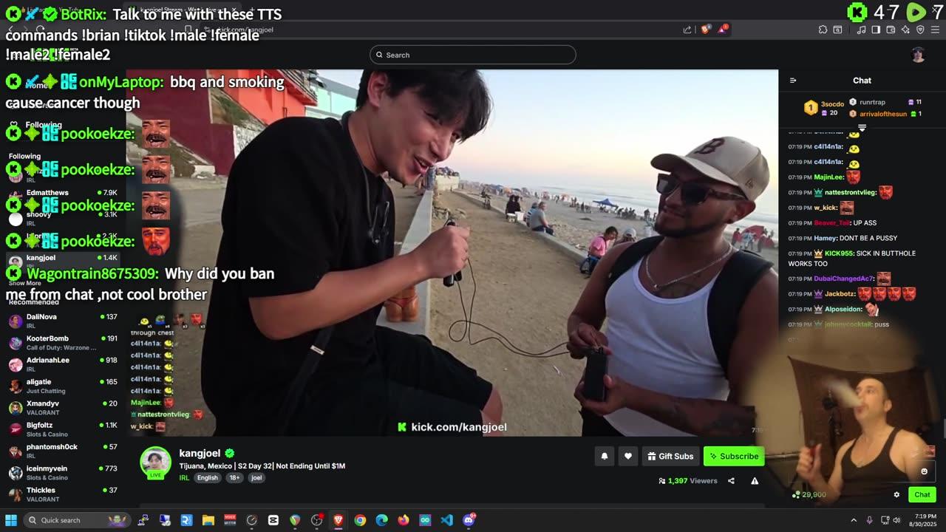Screen dimensions: 946x532
Task: Expand the Show More following list
Action: click(24, 283)
